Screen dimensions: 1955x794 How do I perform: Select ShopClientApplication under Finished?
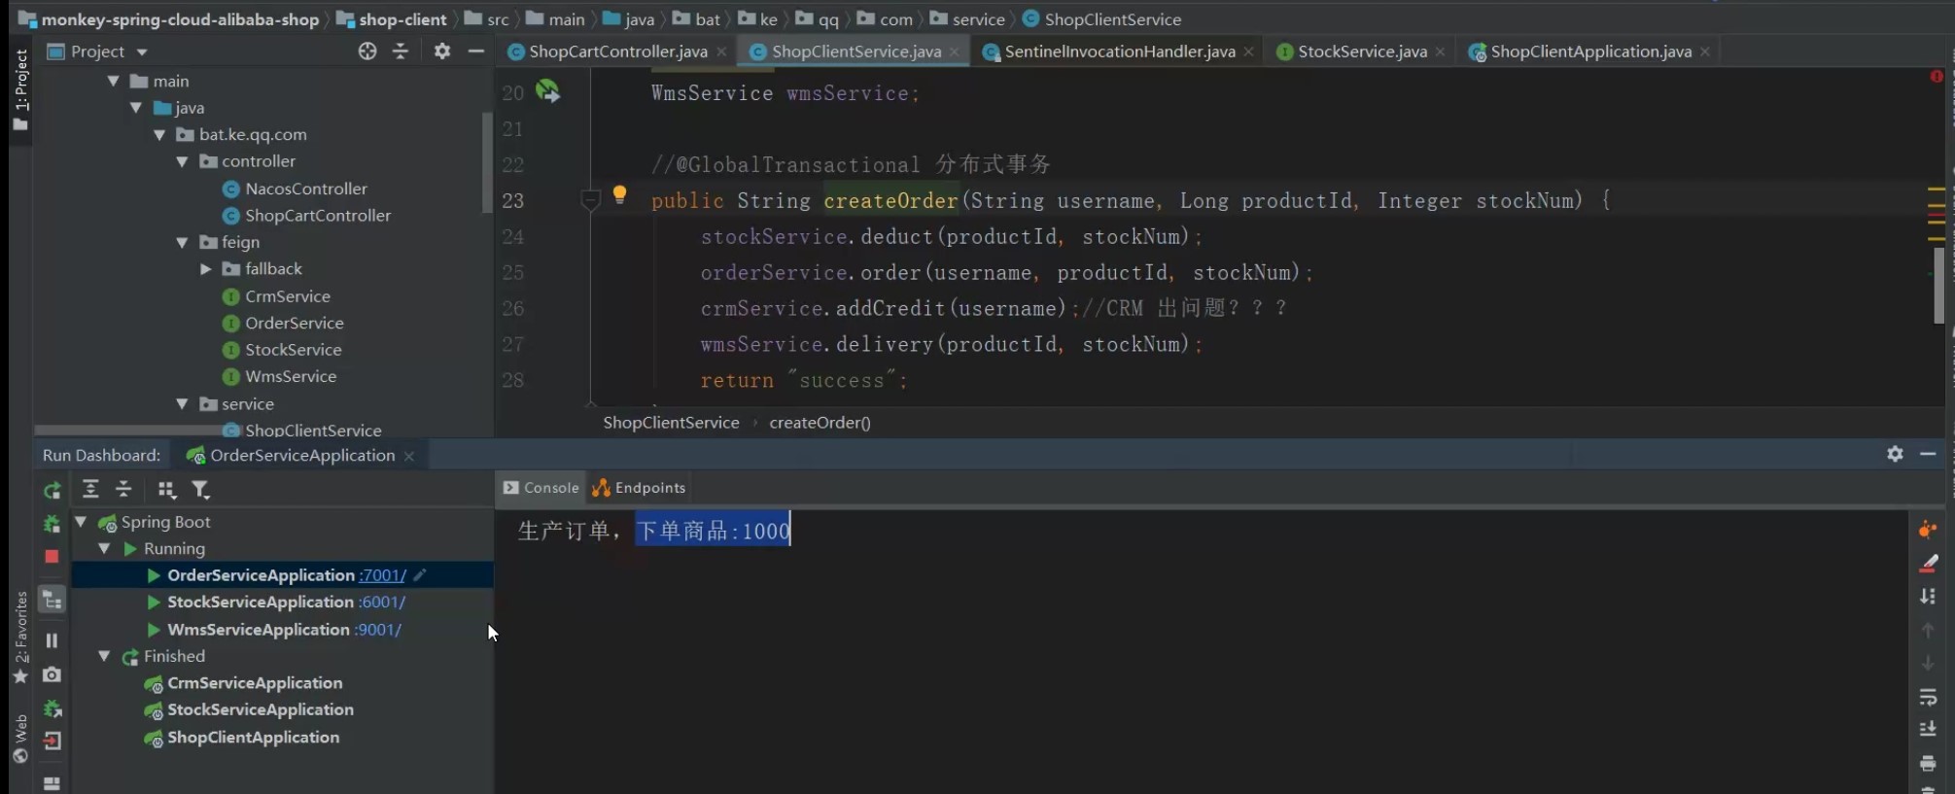point(253,738)
